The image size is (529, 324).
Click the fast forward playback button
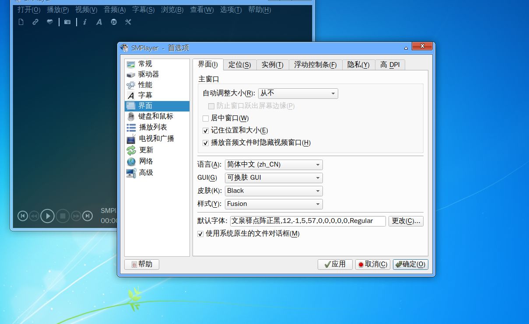76,216
